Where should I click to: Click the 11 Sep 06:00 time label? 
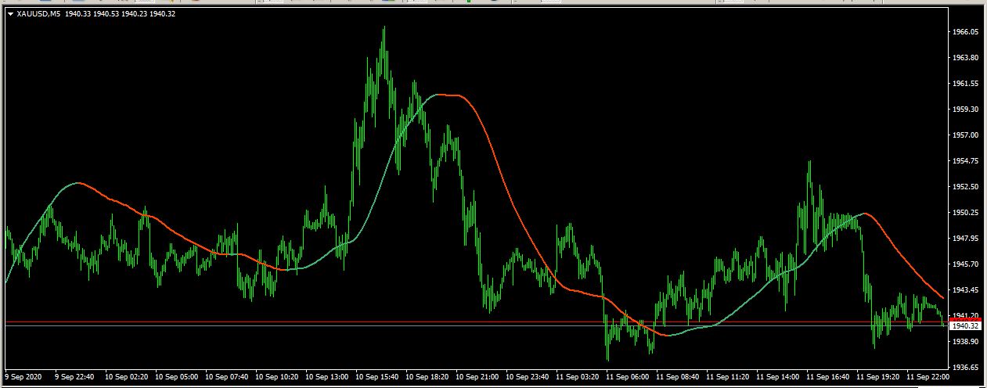coord(630,377)
